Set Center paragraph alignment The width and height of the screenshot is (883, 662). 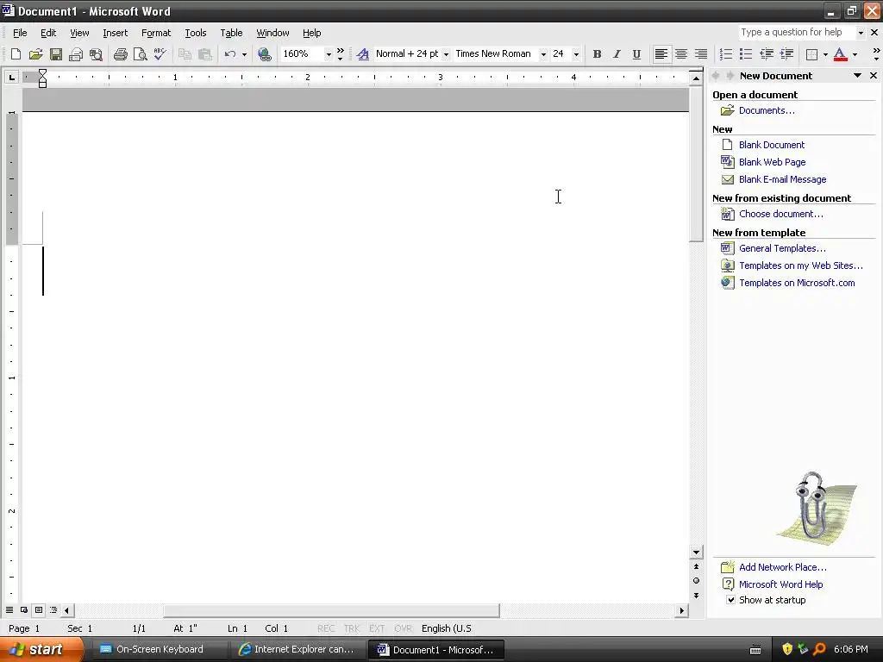click(681, 54)
